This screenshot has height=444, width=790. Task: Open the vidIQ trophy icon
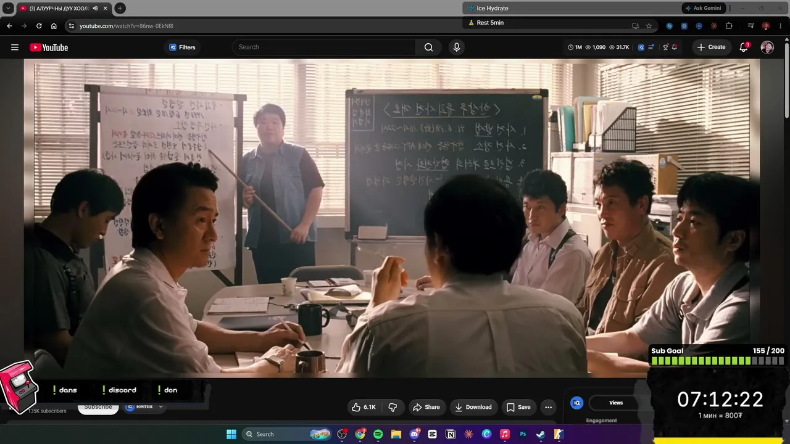click(665, 47)
